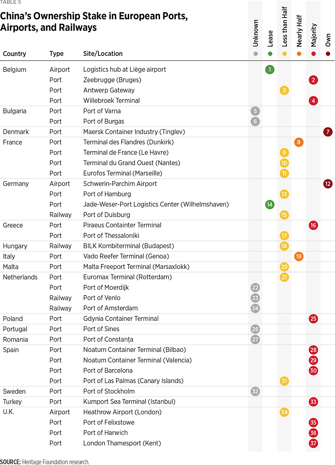The image size is (335, 465).
Task: Click orange marker 19 for Vado Reefer Terminal
Action: (x=299, y=256)
